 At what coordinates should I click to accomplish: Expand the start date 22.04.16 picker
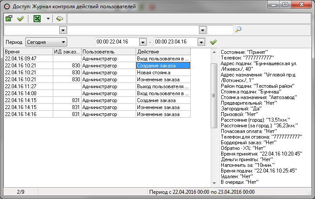coord(142,42)
